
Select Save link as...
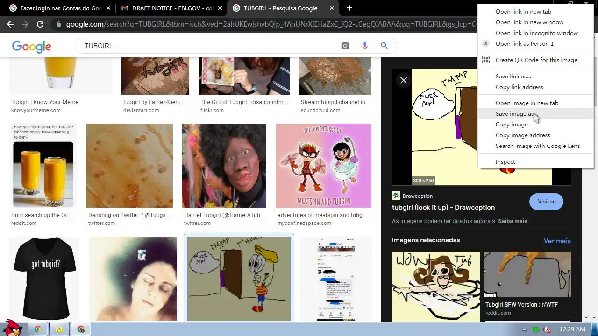[x=536, y=76]
